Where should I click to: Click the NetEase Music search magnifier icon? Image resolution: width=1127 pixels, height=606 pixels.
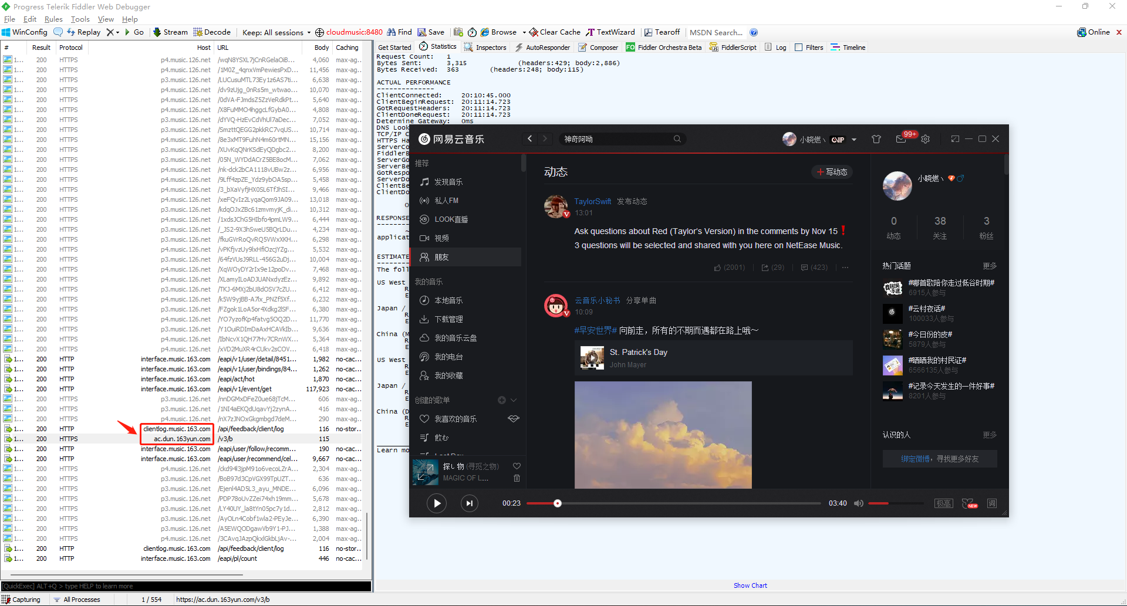[x=677, y=139]
